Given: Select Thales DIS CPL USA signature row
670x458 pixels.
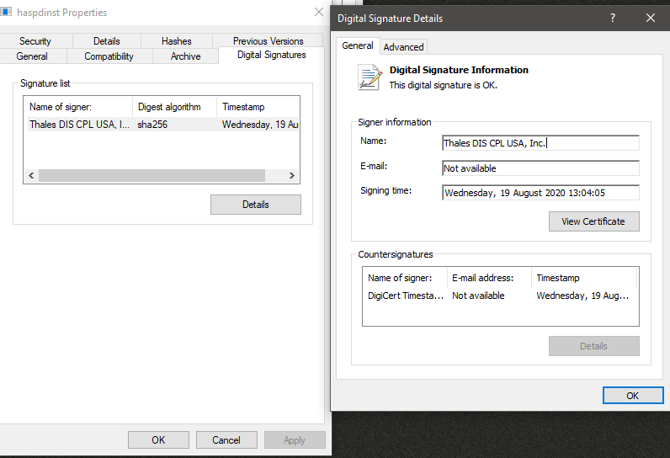Looking at the screenshot, I should click(x=163, y=125).
